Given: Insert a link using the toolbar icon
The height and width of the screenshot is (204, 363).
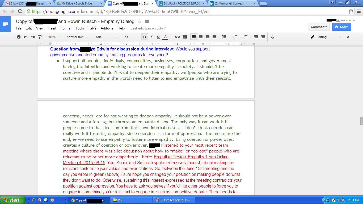Looking at the screenshot, I should (x=178, y=37).
